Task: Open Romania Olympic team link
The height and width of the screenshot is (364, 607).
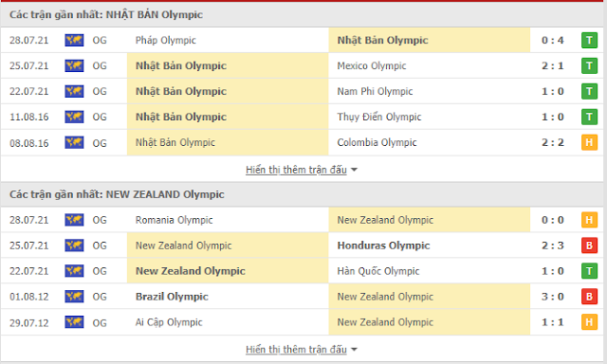Action: pyautogui.click(x=174, y=220)
